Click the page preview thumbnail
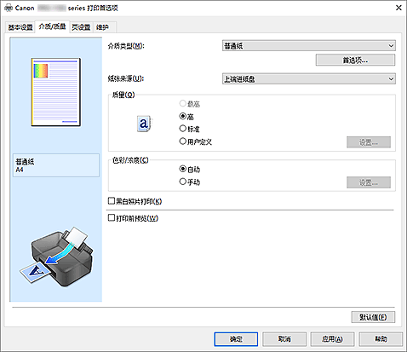The width and height of the screenshot is (407, 352). (56, 92)
